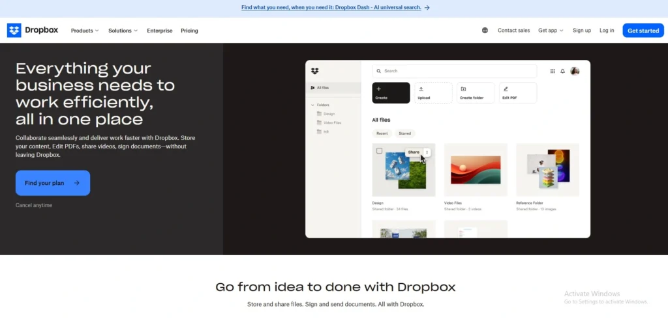Click the HR folder icon in sidebar
Image resolution: width=668 pixels, height=319 pixels.
pyautogui.click(x=319, y=132)
